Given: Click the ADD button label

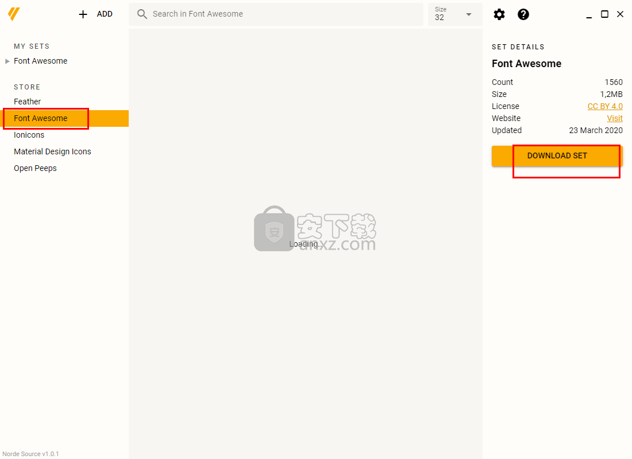Looking at the screenshot, I should pyautogui.click(x=105, y=14).
